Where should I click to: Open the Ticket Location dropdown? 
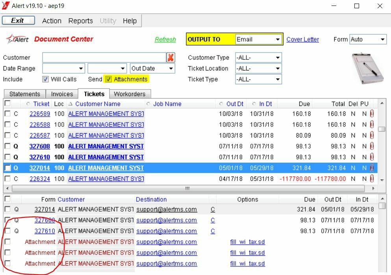[x=258, y=69]
